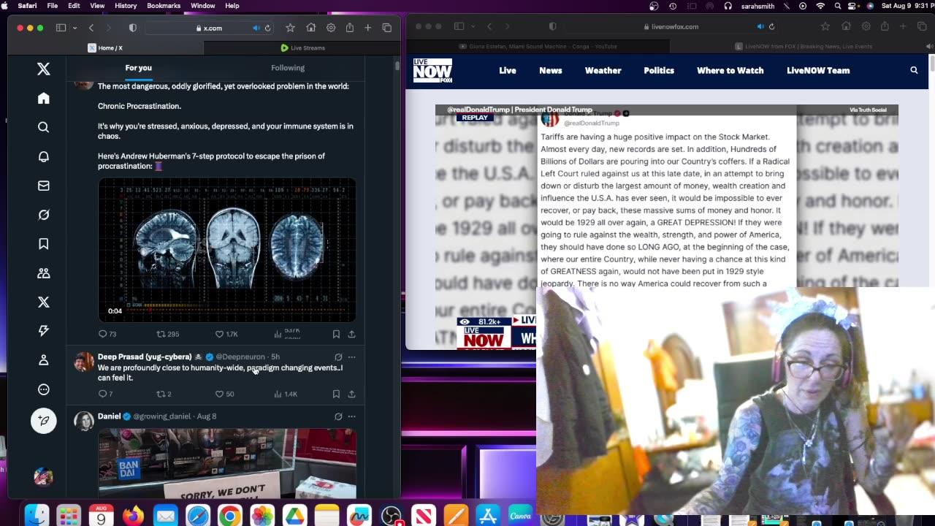This screenshot has width=935, height=526.
Task: Open Safari History menu
Action: (x=126, y=6)
